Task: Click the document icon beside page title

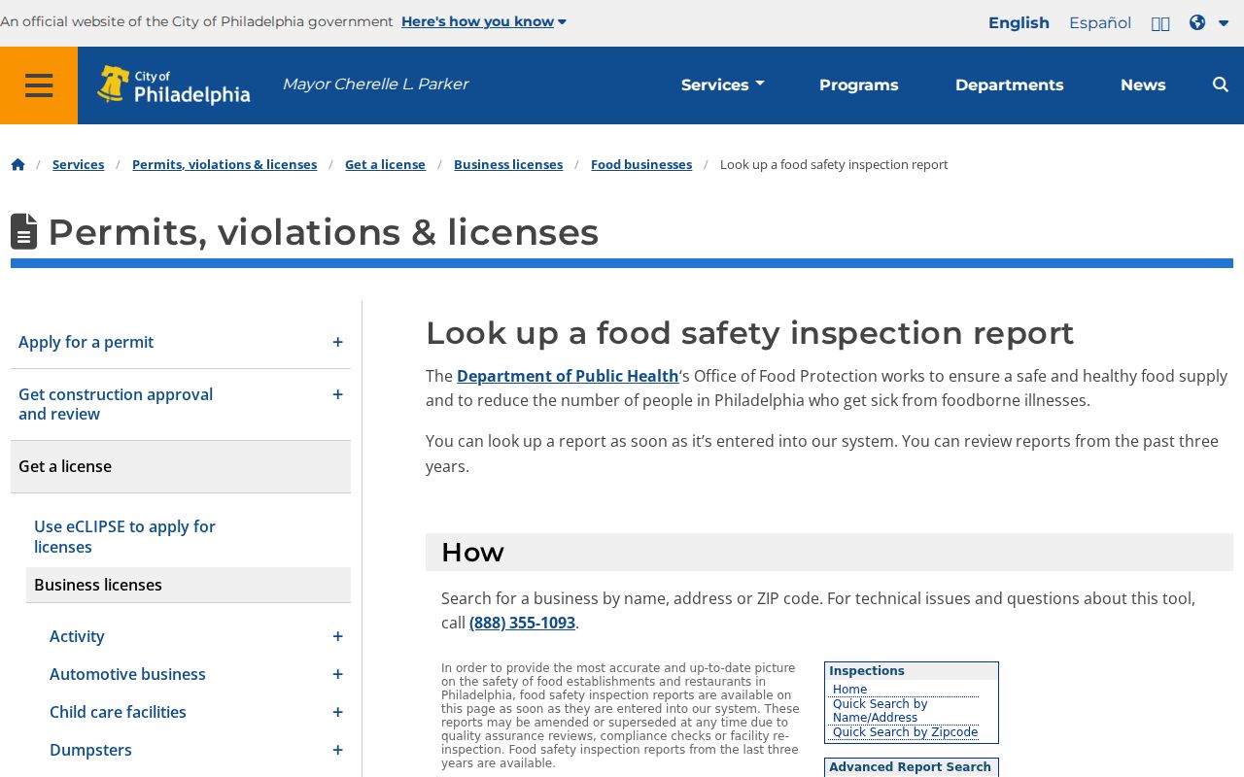Action: [23, 232]
